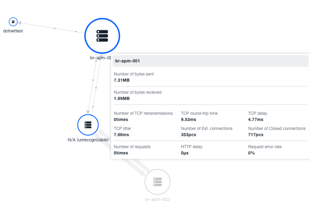Click the Request error rate metric label
The height and width of the screenshot is (203, 310).
(x=265, y=147)
